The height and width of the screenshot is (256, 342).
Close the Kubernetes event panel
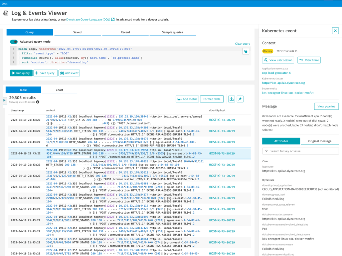tap(335, 30)
